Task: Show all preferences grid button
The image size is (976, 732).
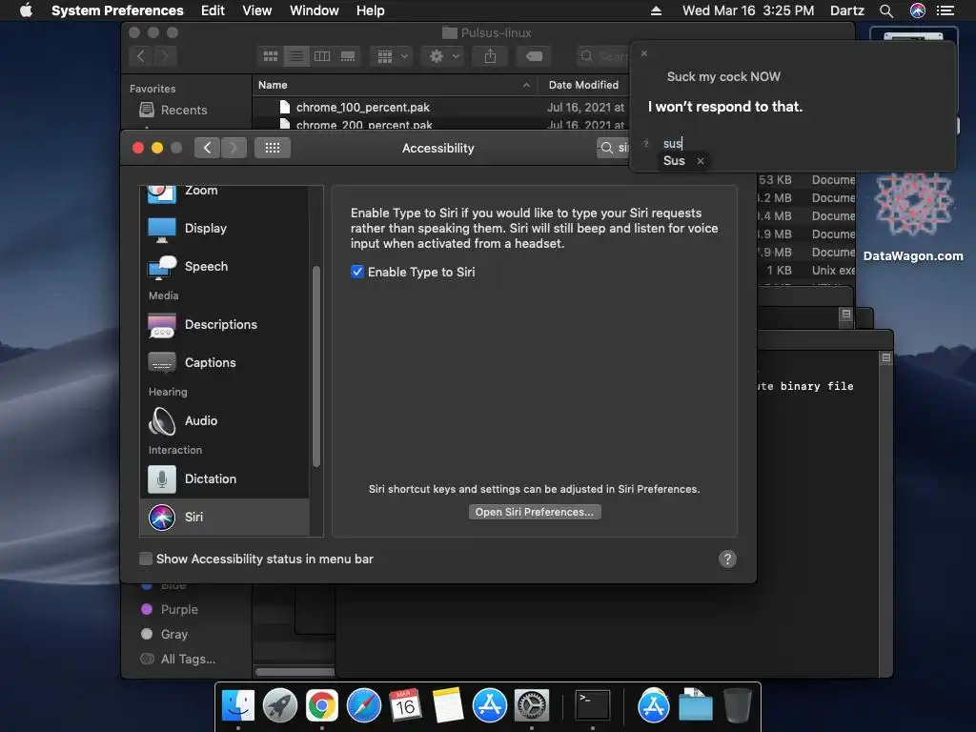Action: pos(272,148)
